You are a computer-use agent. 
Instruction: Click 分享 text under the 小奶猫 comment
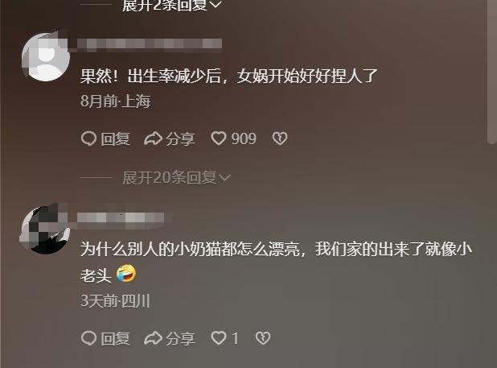click(180, 338)
